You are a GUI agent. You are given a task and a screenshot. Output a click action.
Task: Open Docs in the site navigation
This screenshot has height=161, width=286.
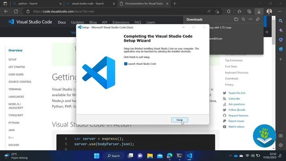[62, 22]
